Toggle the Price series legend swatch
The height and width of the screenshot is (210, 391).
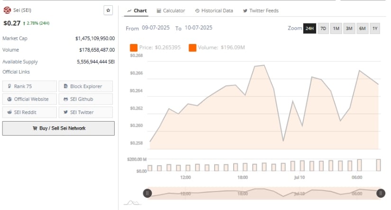pos(134,47)
